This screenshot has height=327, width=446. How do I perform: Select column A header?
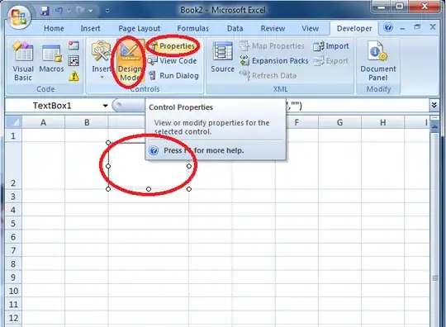(43, 122)
